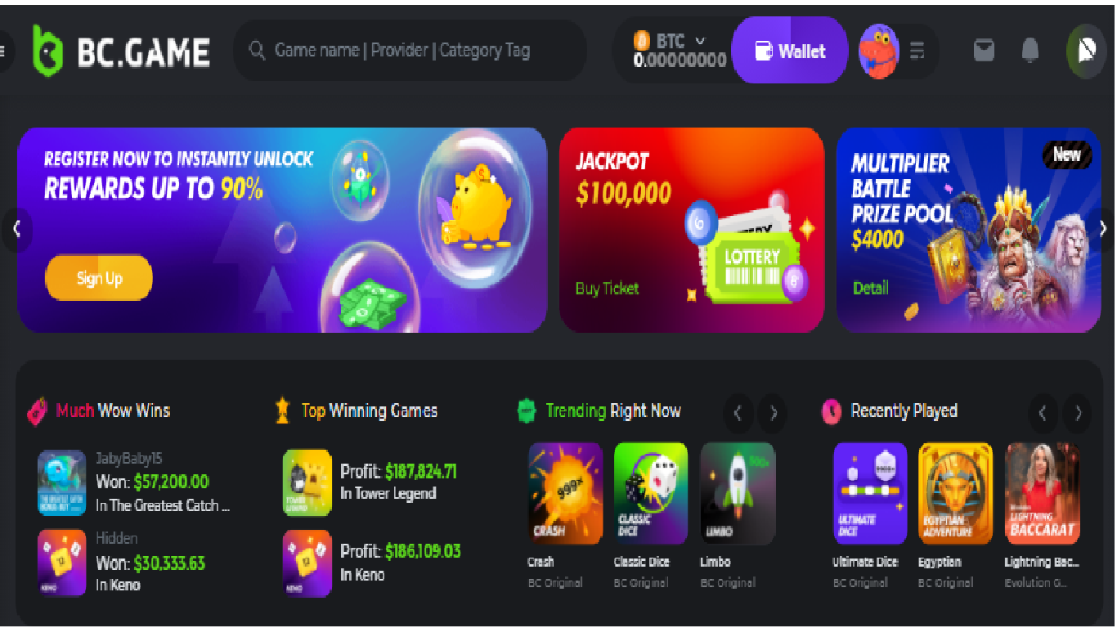The height and width of the screenshot is (628, 1117).
Task: Go to previous Trending games
Action: (x=738, y=413)
